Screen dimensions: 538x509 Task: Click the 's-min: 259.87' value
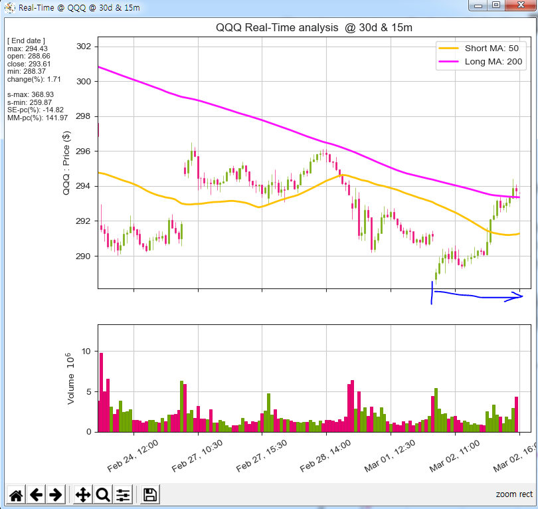[29, 102]
